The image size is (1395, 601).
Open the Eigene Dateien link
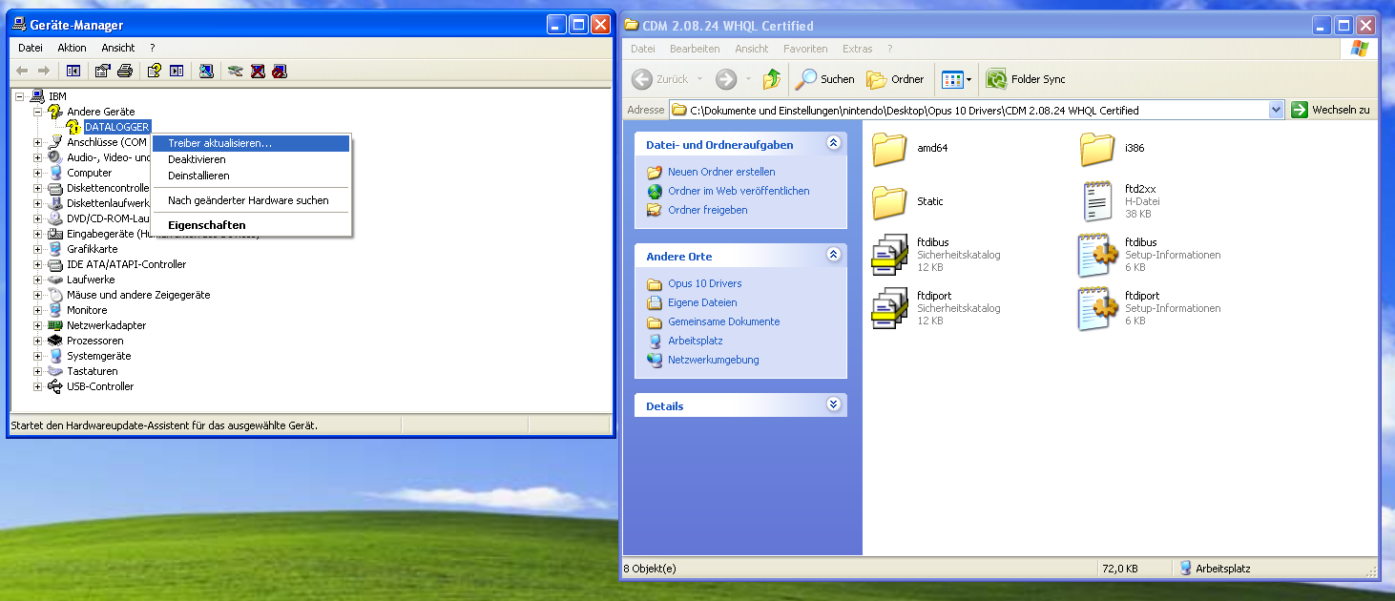pyautogui.click(x=702, y=302)
